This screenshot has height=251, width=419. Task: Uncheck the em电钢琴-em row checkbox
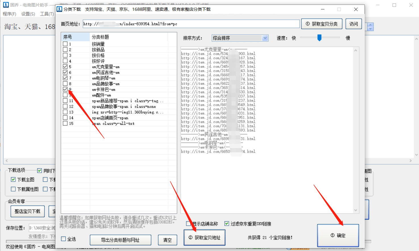(65, 78)
